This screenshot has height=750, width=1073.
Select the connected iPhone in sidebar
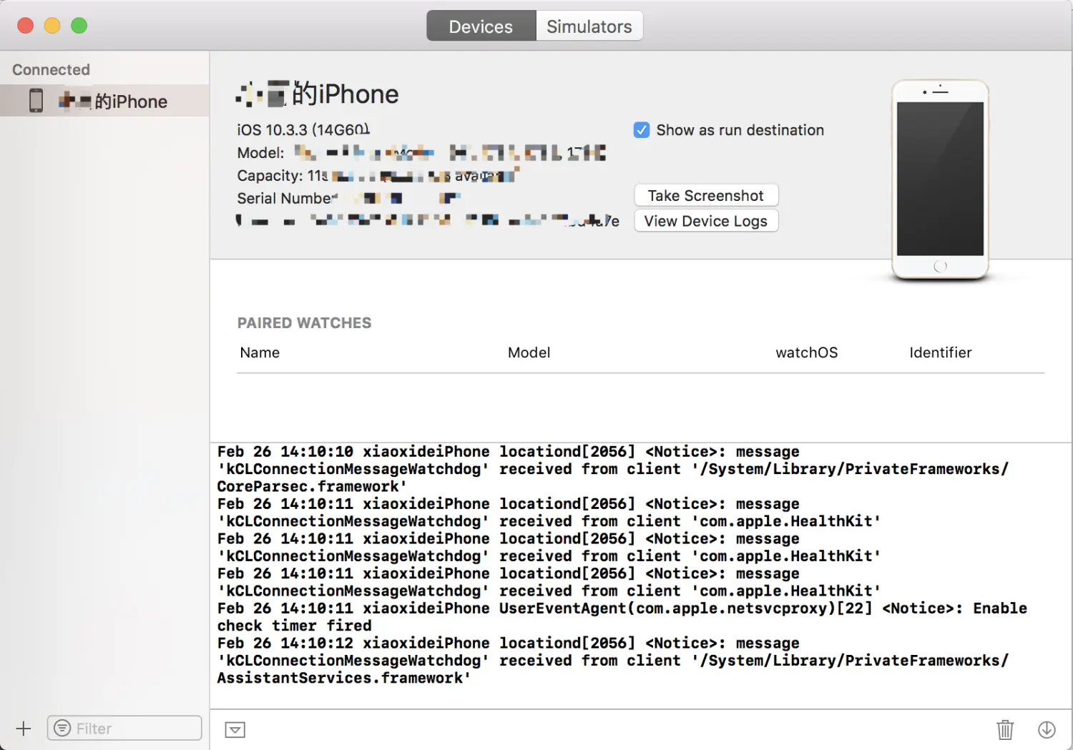click(104, 101)
